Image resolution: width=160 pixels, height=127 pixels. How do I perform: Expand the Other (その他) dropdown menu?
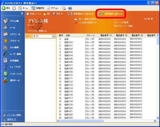(x=148, y=19)
